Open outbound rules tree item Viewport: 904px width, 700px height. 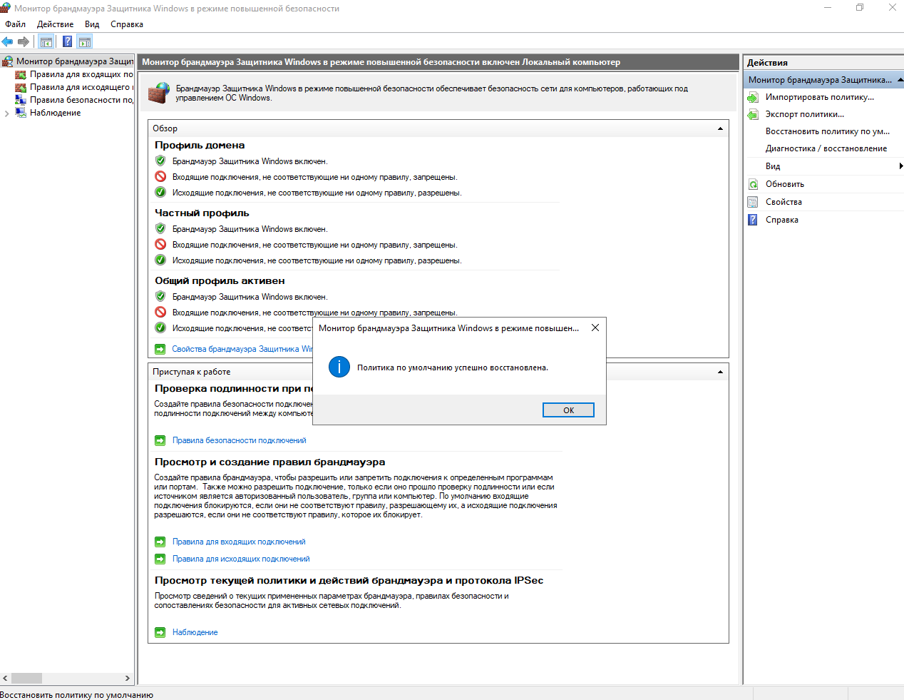(x=74, y=87)
